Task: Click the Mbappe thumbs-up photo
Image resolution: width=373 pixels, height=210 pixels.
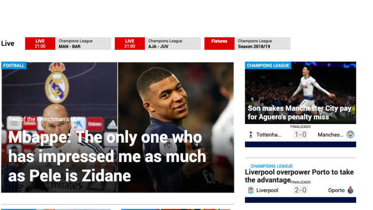Action: point(176,127)
